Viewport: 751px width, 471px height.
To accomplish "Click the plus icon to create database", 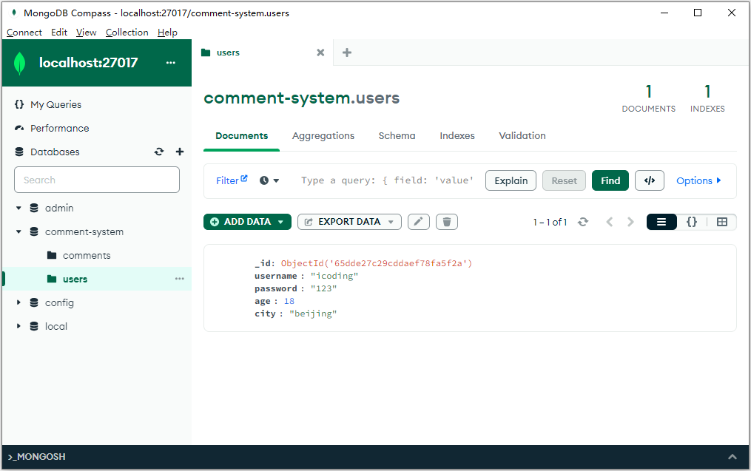I will click(x=179, y=152).
